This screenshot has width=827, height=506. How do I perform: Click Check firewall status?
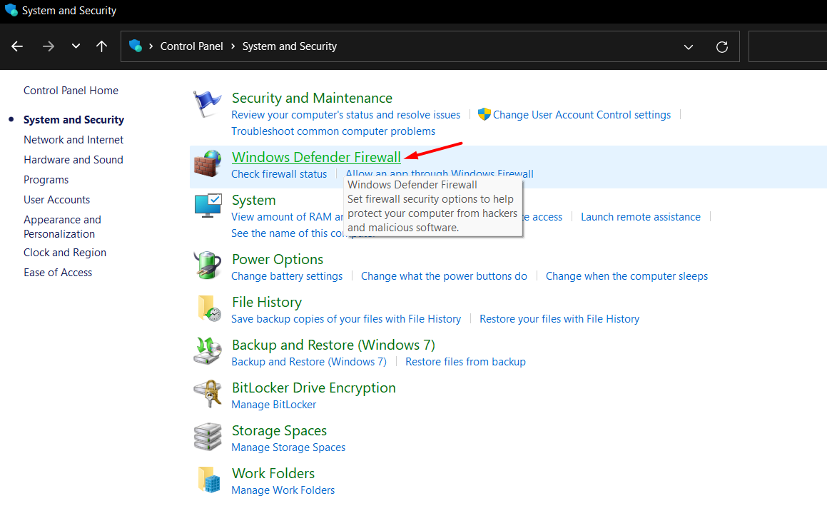coord(279,174)
